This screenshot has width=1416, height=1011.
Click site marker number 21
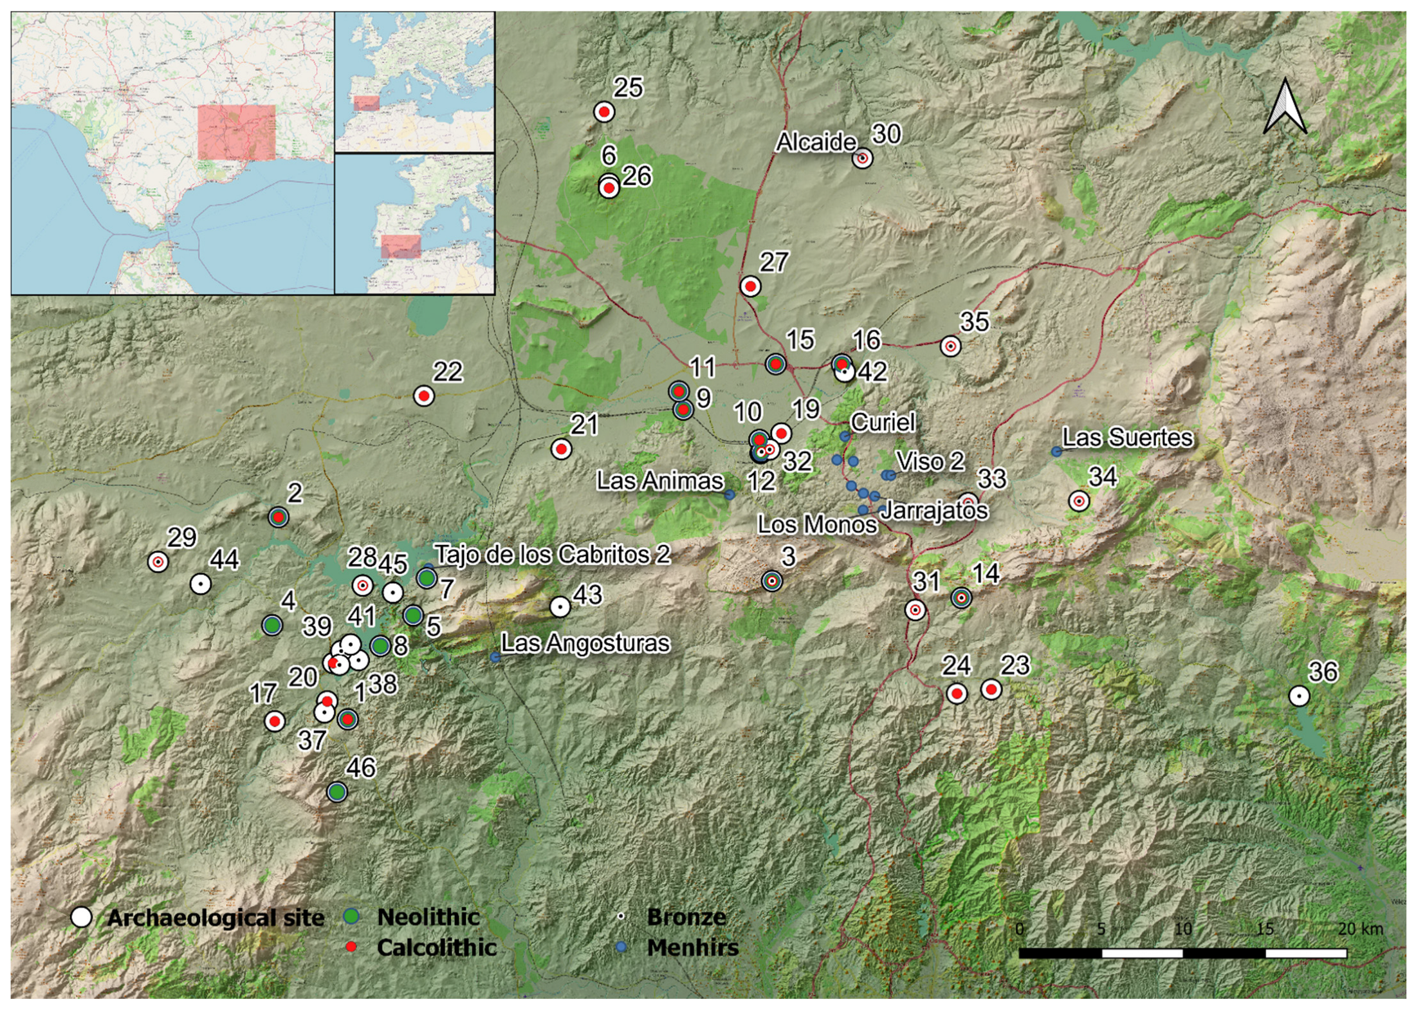562,449
